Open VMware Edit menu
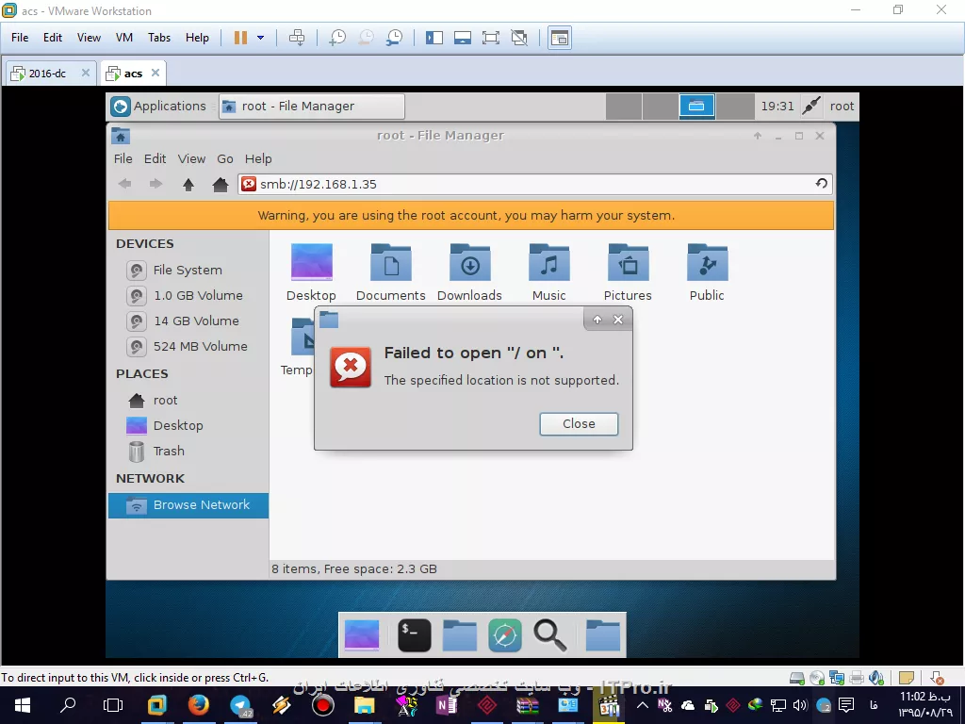 (53, 38)
